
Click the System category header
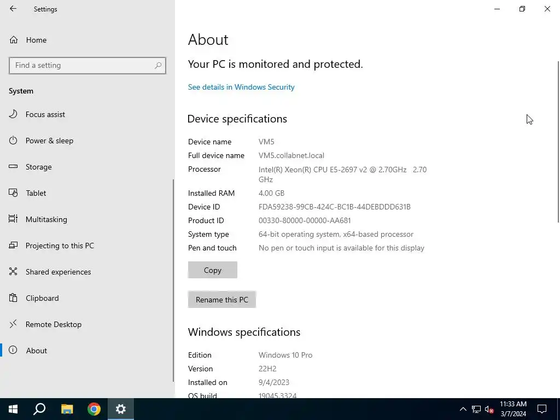21,91
